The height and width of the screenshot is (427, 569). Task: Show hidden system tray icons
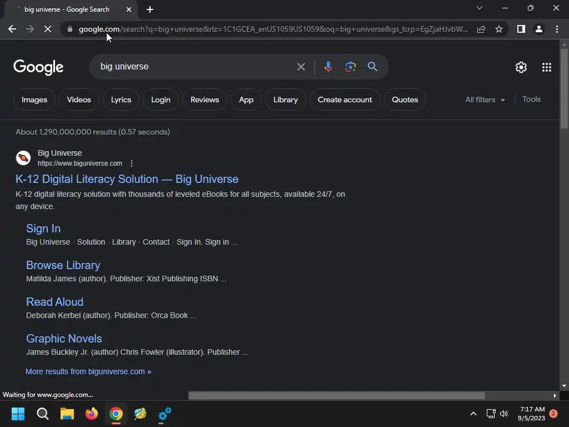coord(473,414)
